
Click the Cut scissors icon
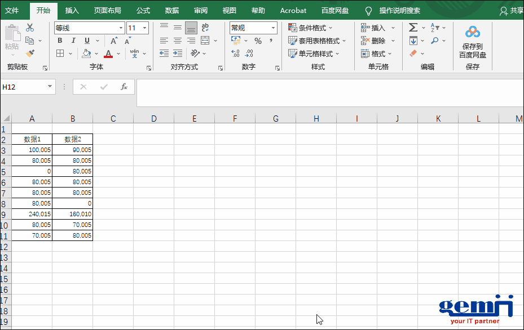(x=30, y=28)
